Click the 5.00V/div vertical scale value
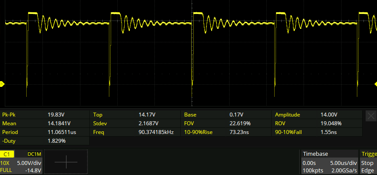Viewport: 377px width, 175px height. coord(29,162)
